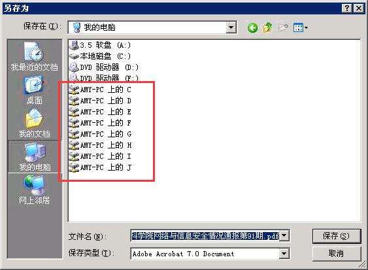Go up one folder level icon

[267, 28]
